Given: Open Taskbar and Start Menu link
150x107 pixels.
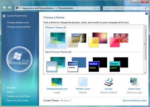Looking at the screenshot, I should tap(19, 96).
